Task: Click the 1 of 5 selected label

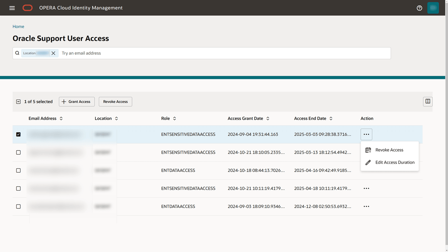Action: click(x=38, y=102)
